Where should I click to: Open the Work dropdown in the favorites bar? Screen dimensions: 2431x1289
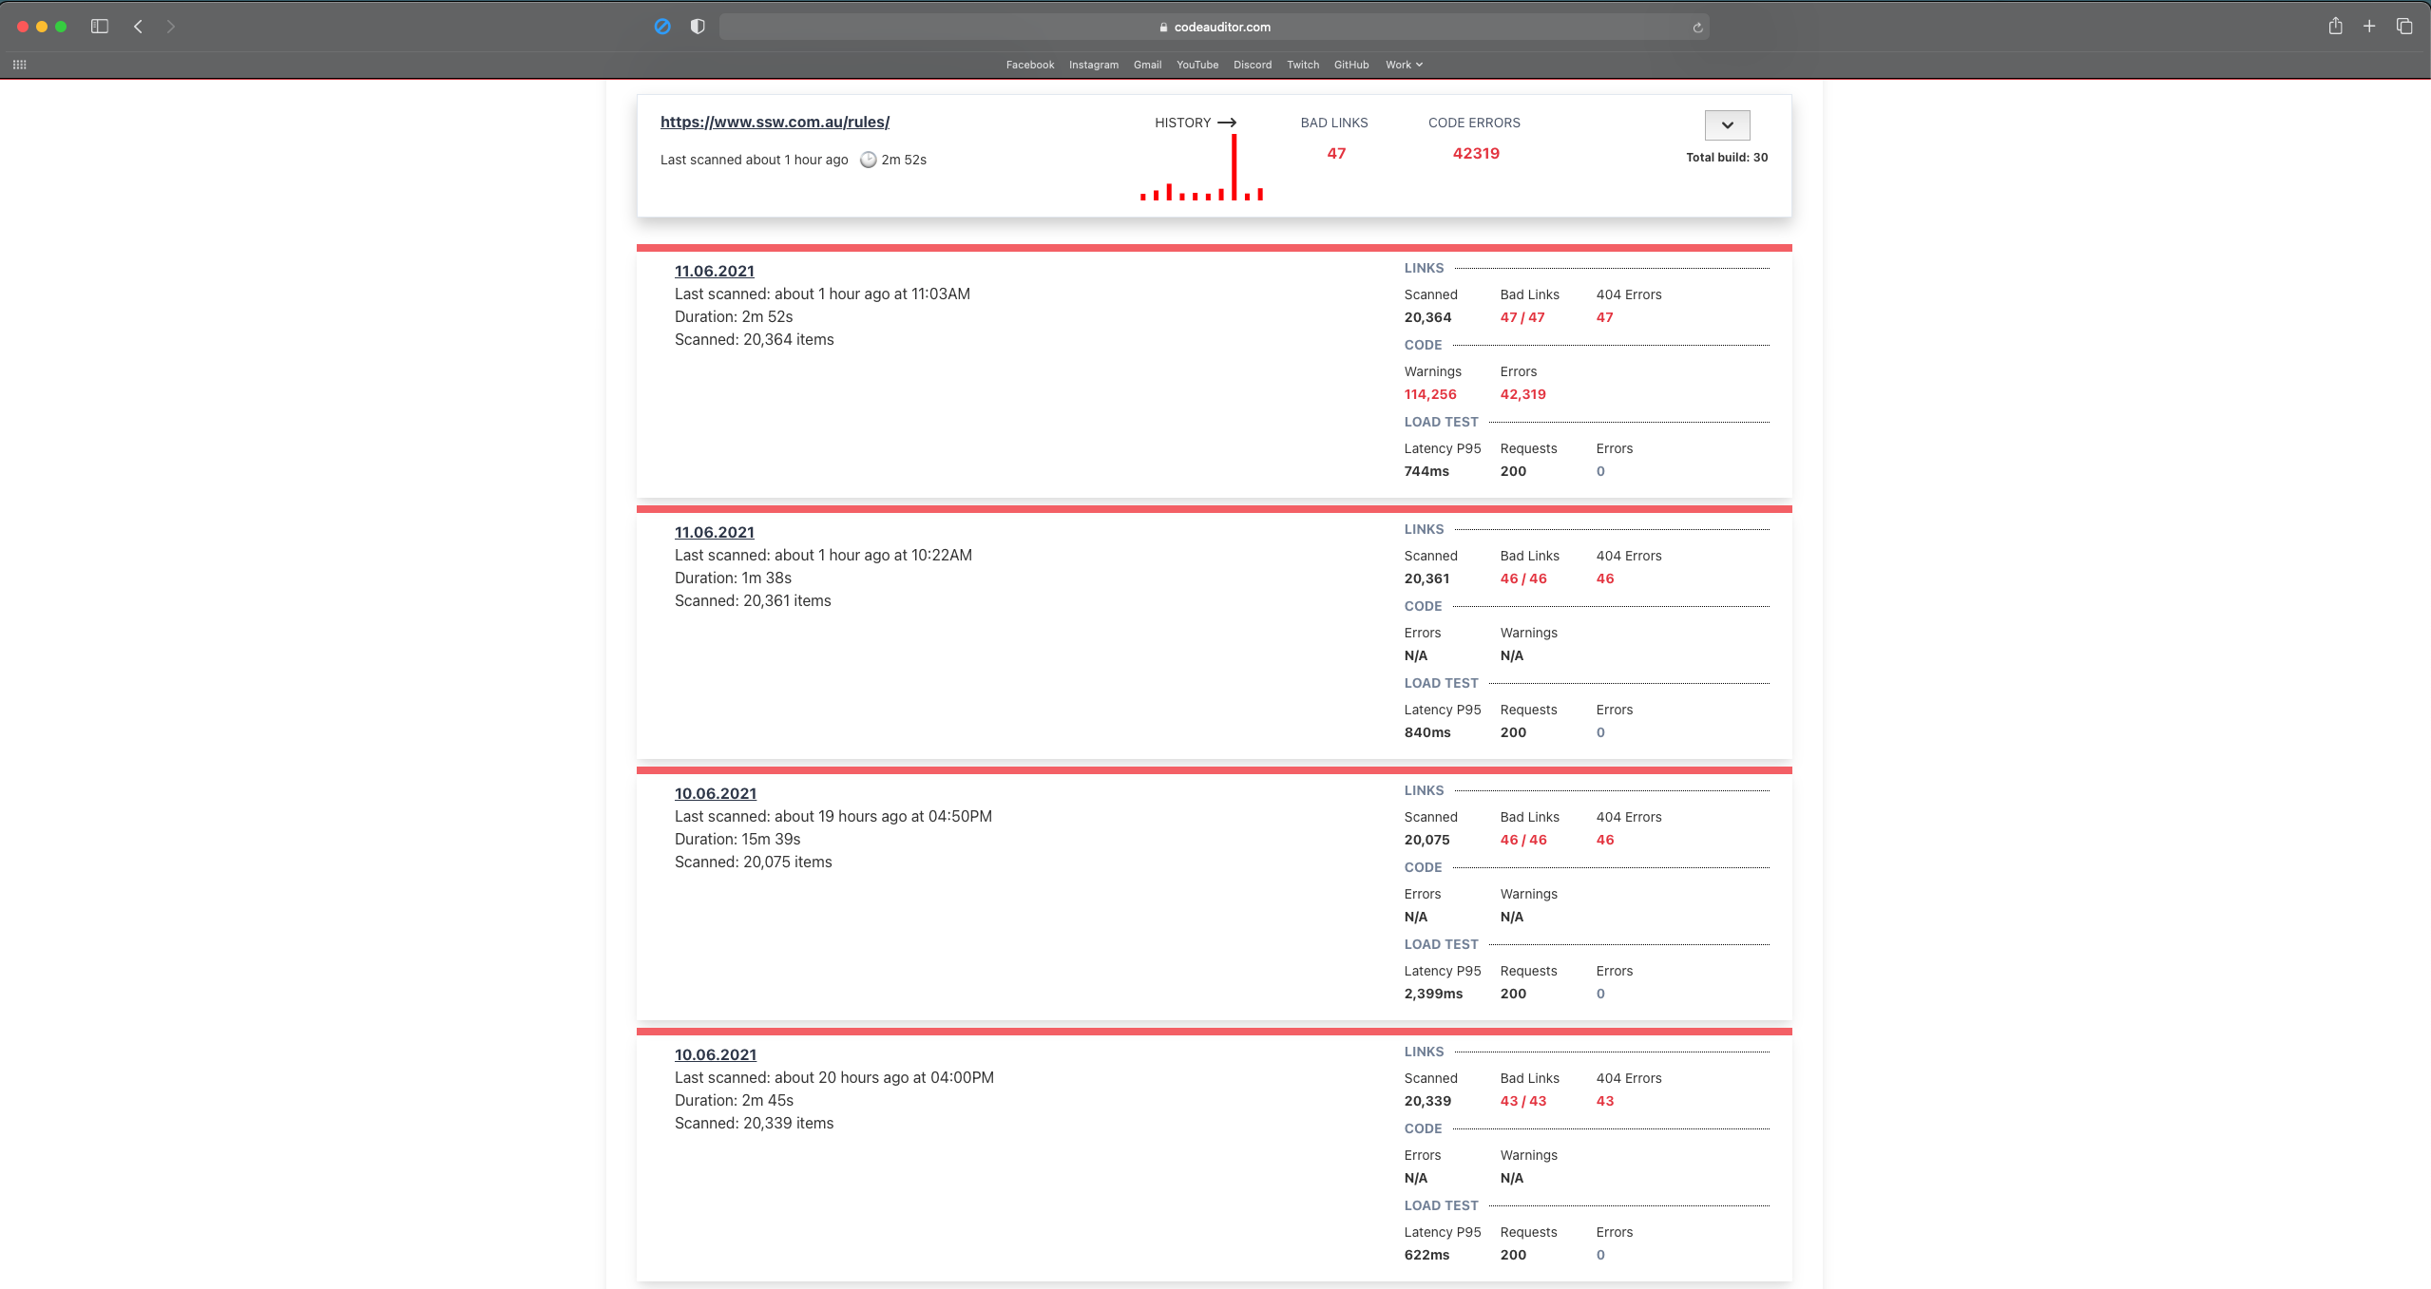tap(1403, 64)
